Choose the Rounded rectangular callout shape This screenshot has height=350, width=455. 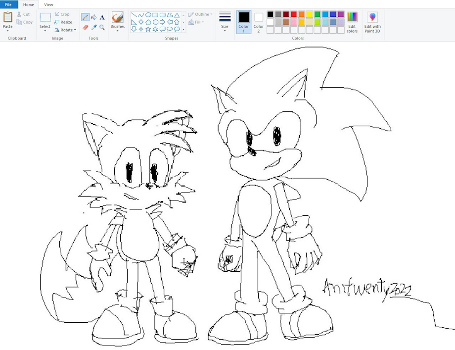163,29
